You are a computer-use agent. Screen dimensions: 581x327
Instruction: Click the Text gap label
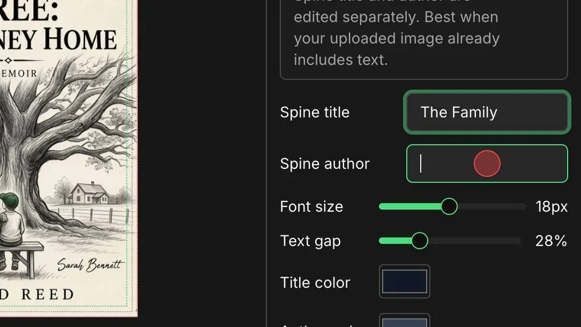pyautogui.click(x=310, y=241)
